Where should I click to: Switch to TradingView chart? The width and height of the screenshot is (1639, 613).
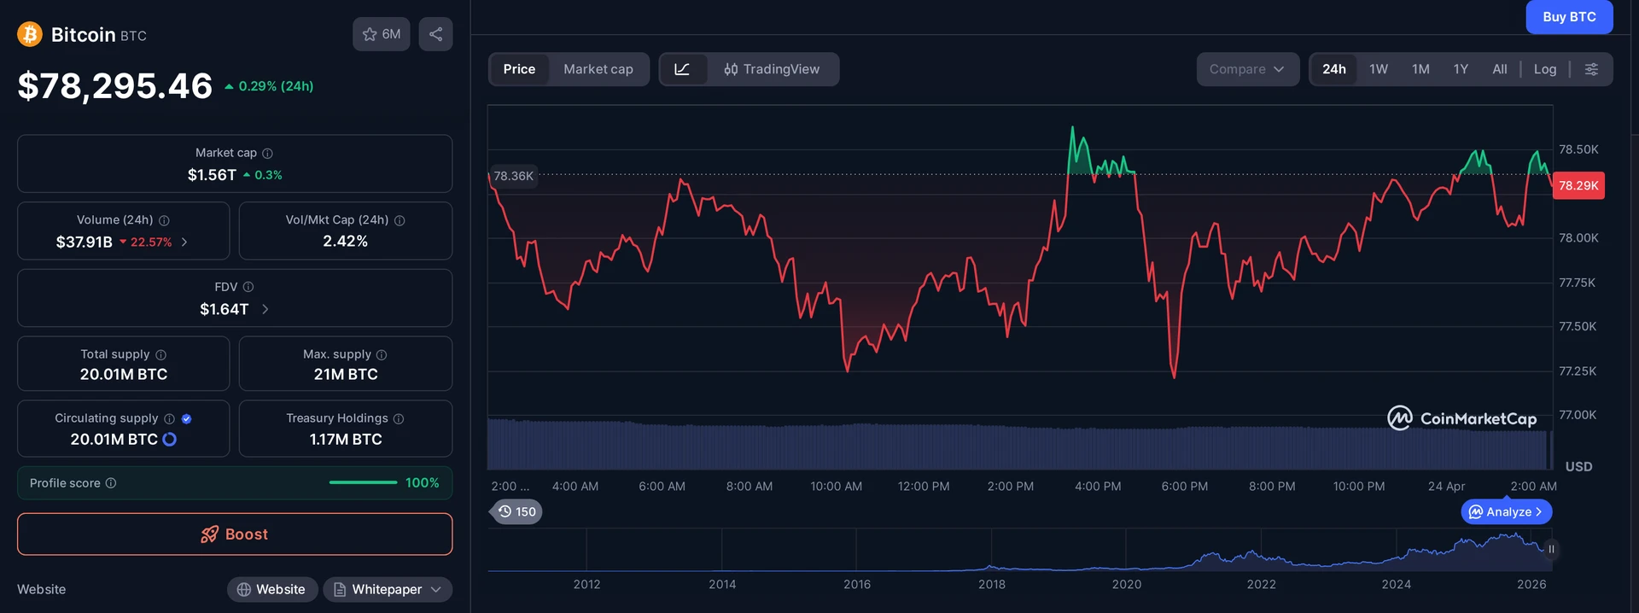[772, 69]
